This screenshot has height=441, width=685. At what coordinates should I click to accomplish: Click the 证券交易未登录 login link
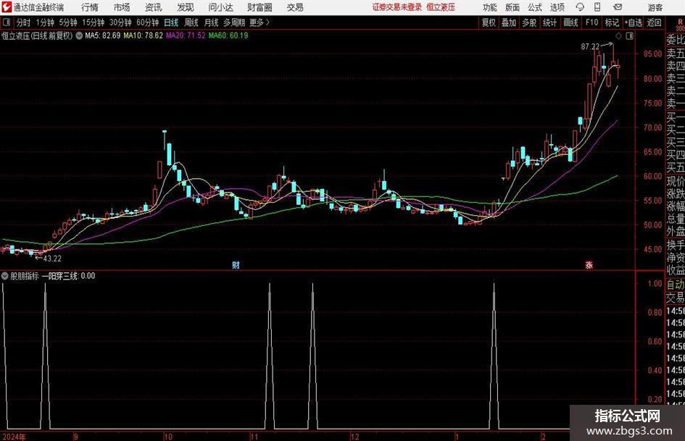point(397,7)
